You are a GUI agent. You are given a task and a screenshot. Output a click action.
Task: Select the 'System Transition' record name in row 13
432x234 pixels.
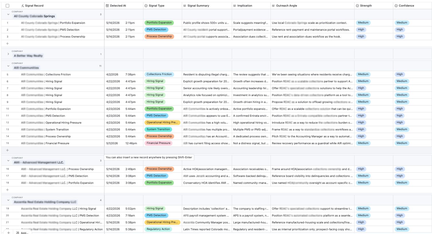pyautogui.click(x=57, y=130)
